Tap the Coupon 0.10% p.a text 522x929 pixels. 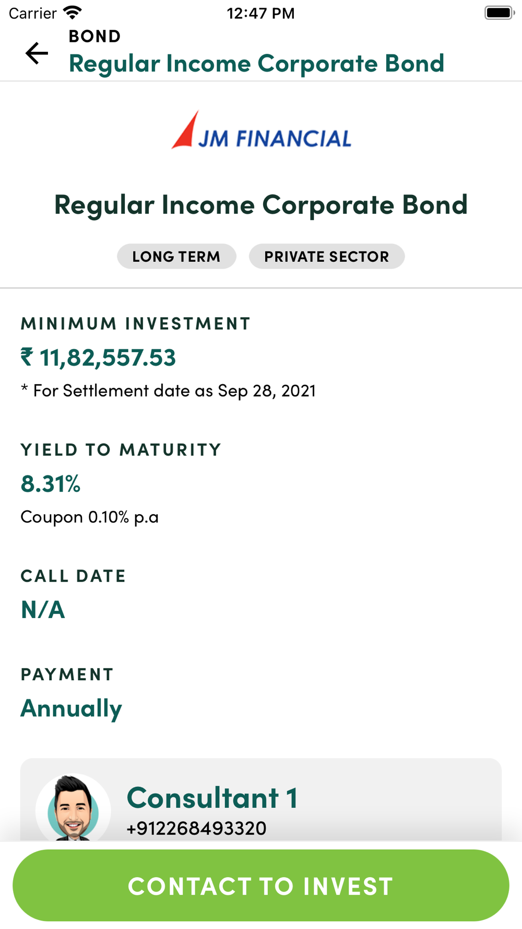click(x=89, y=517)
